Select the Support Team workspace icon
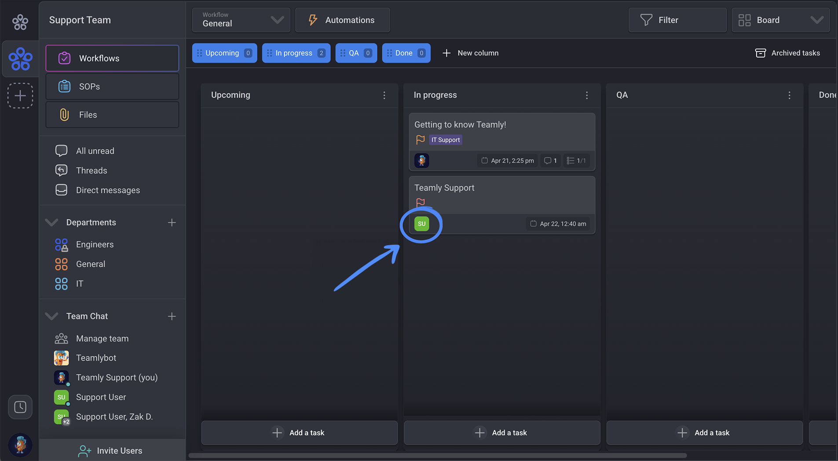The height and width of the screenshot is (461, 838). point(20,59)
